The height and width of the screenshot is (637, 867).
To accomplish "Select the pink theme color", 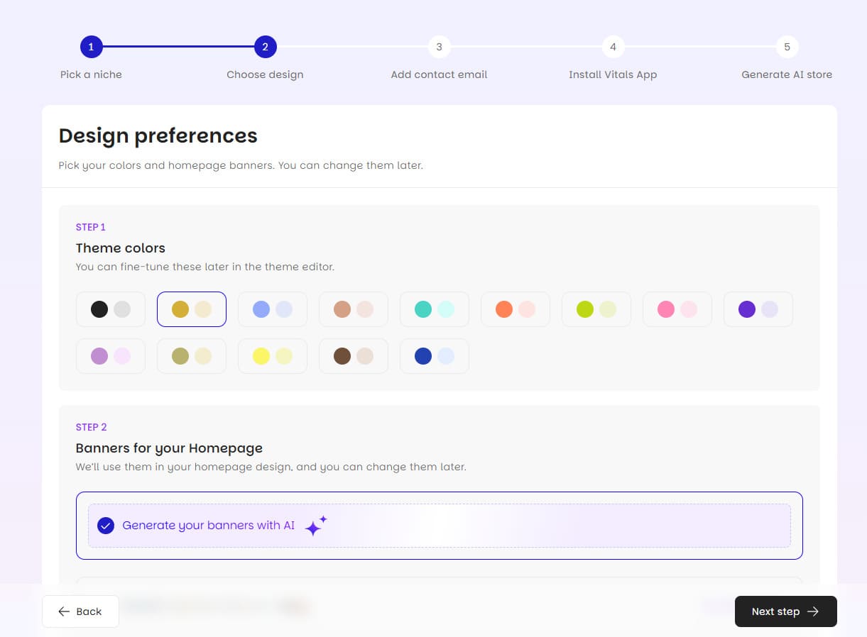I will pyautogui.click(x=677, y=309).
